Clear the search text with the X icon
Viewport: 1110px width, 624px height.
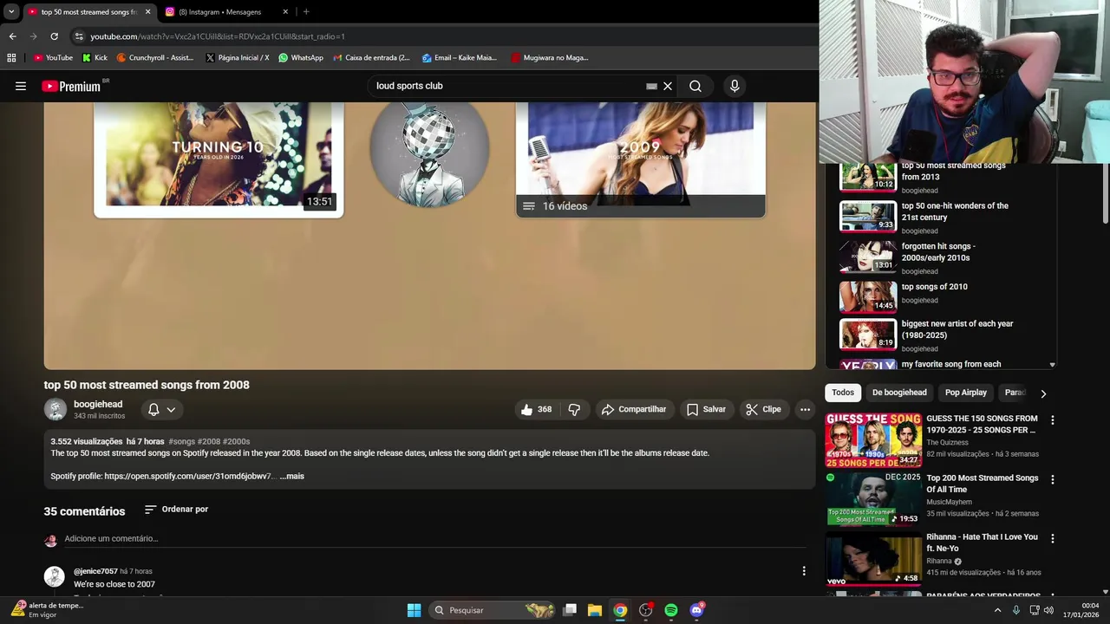point(668,86)
